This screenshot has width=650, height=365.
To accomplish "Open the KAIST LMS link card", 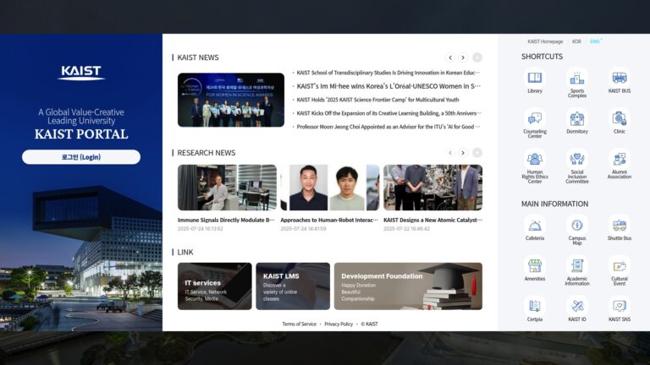I will [x=293, y=286].
